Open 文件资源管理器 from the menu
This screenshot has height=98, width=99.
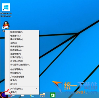[22, 77]
